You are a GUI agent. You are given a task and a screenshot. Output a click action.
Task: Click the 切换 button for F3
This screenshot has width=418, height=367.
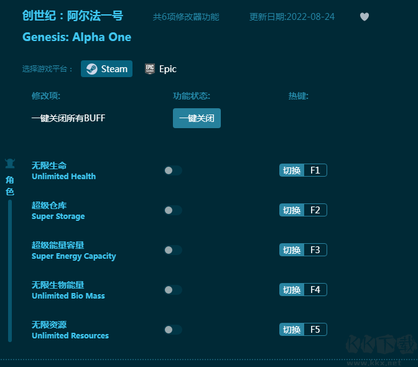[292, 250]
